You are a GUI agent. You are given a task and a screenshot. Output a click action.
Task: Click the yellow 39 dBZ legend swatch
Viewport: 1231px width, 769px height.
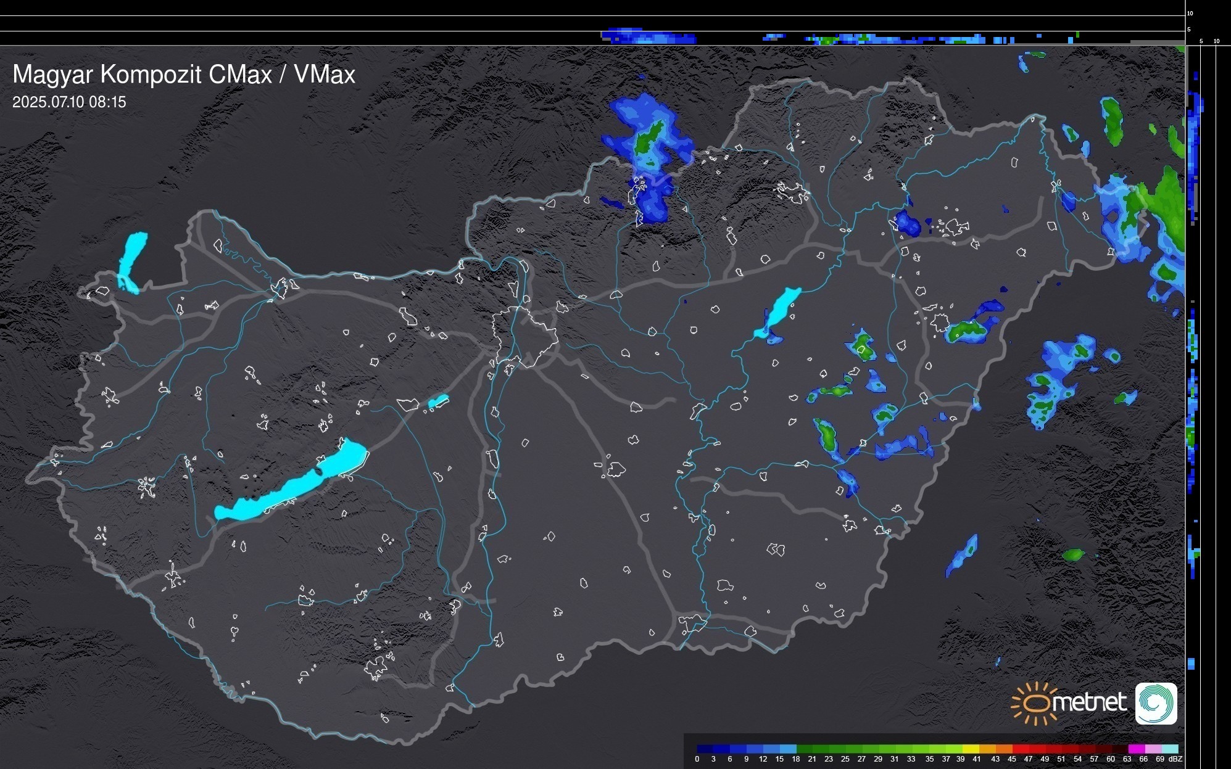click(x=971, y=749)
